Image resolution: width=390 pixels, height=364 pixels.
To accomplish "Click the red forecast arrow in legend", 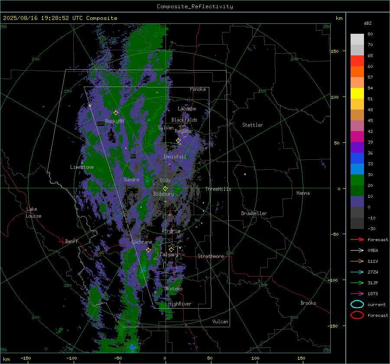I will (x=357, y=239).
